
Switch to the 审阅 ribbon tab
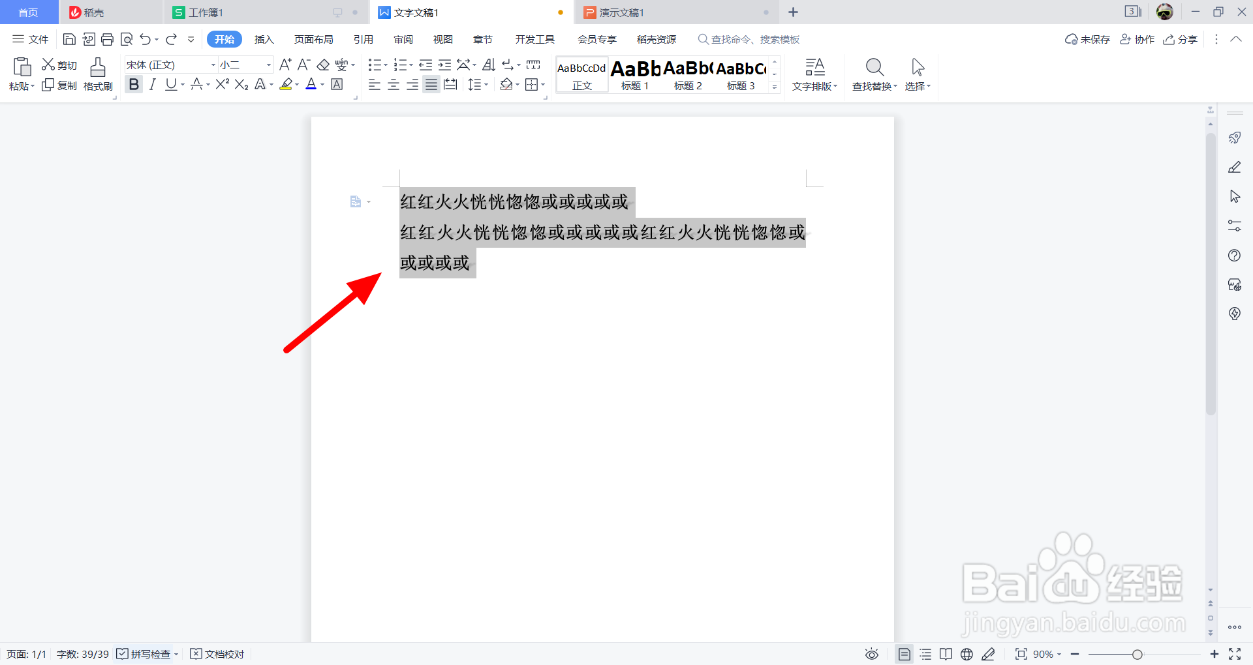(x=403, y=39)
